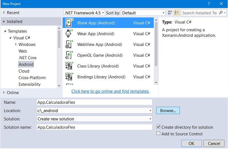Close the New Project dialog
This screenshot has height=150, width=228.
(x=221, y=4)
